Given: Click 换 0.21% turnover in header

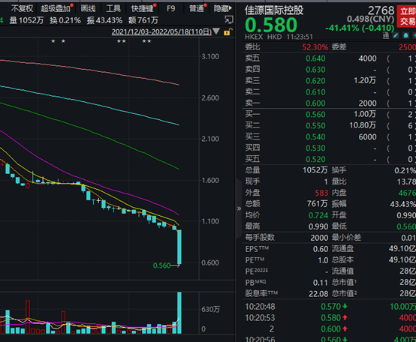Looking at the screenshot, I should coord(65,20).
